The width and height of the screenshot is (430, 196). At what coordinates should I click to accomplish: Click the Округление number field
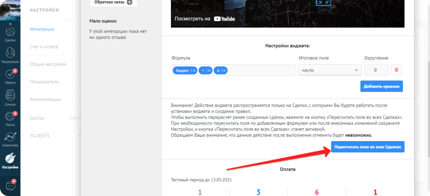(375, 70)
